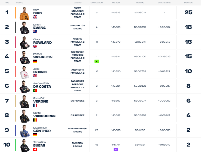This screenshot has height=152, width=201.
Task: Open Oliver ROWLAND driver link
Action: pyautogui.click(x=43, y=41)
